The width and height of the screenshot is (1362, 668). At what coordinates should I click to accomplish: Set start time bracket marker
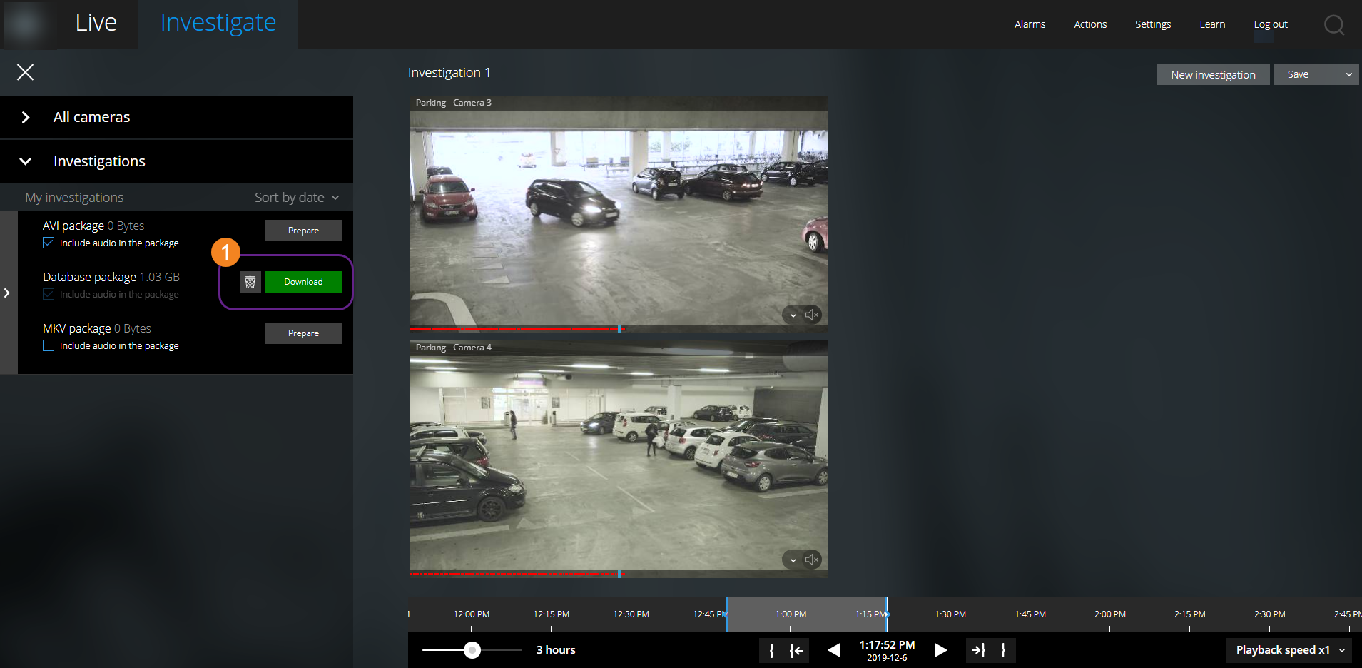[771, 650]
